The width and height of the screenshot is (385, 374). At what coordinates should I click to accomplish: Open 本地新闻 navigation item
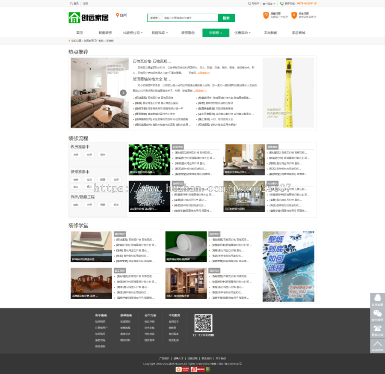click(x=271, y=33)
